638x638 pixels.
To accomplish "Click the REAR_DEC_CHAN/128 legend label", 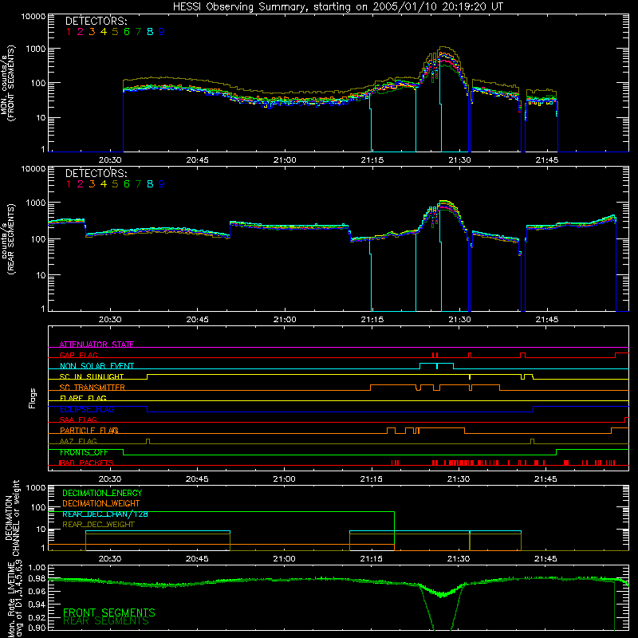I will pyautogui.click(x=105, y=514).
